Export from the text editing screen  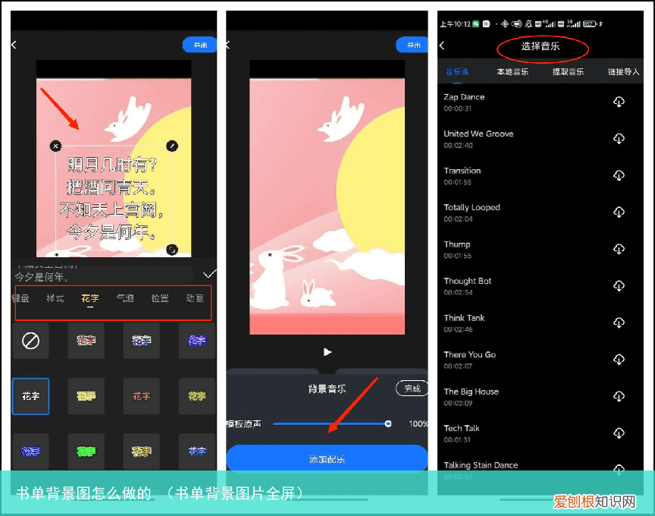pos(200,45)
